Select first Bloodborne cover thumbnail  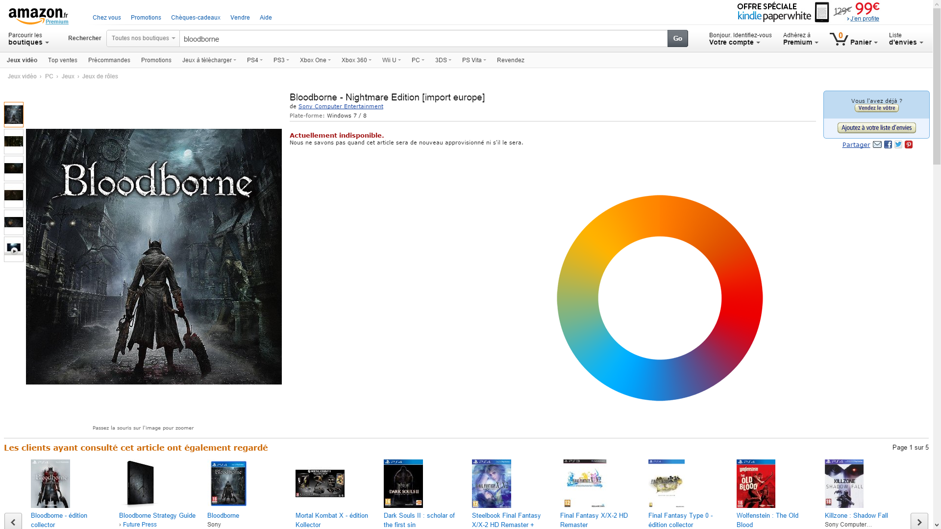(x=14, y=115)
